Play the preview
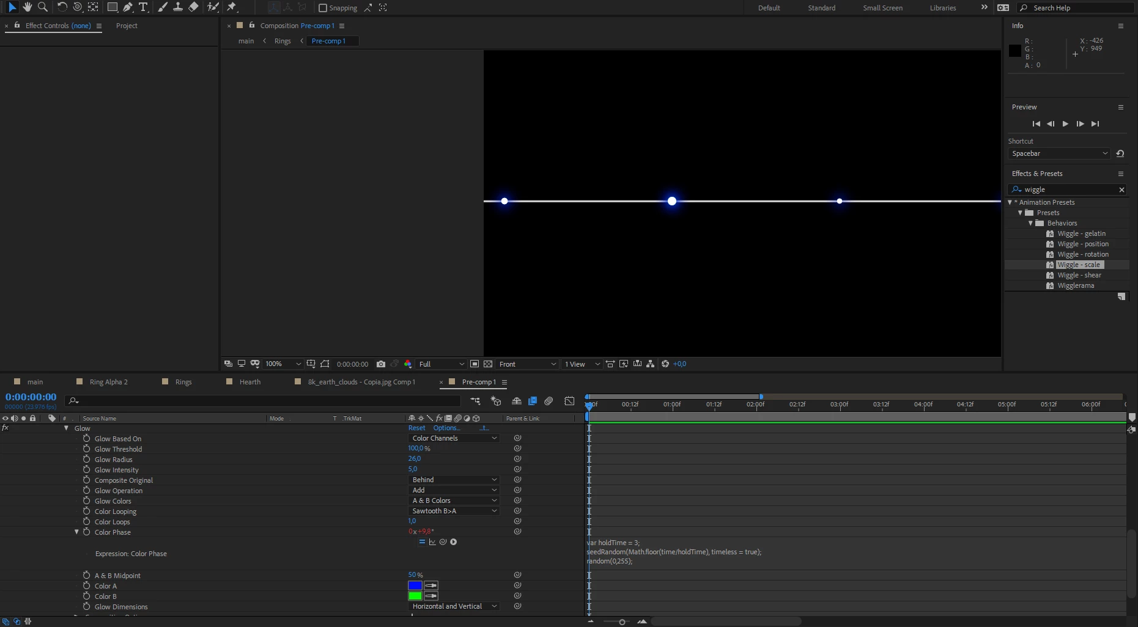Screen dimensions: 1138x627 tap(1065, 123)
